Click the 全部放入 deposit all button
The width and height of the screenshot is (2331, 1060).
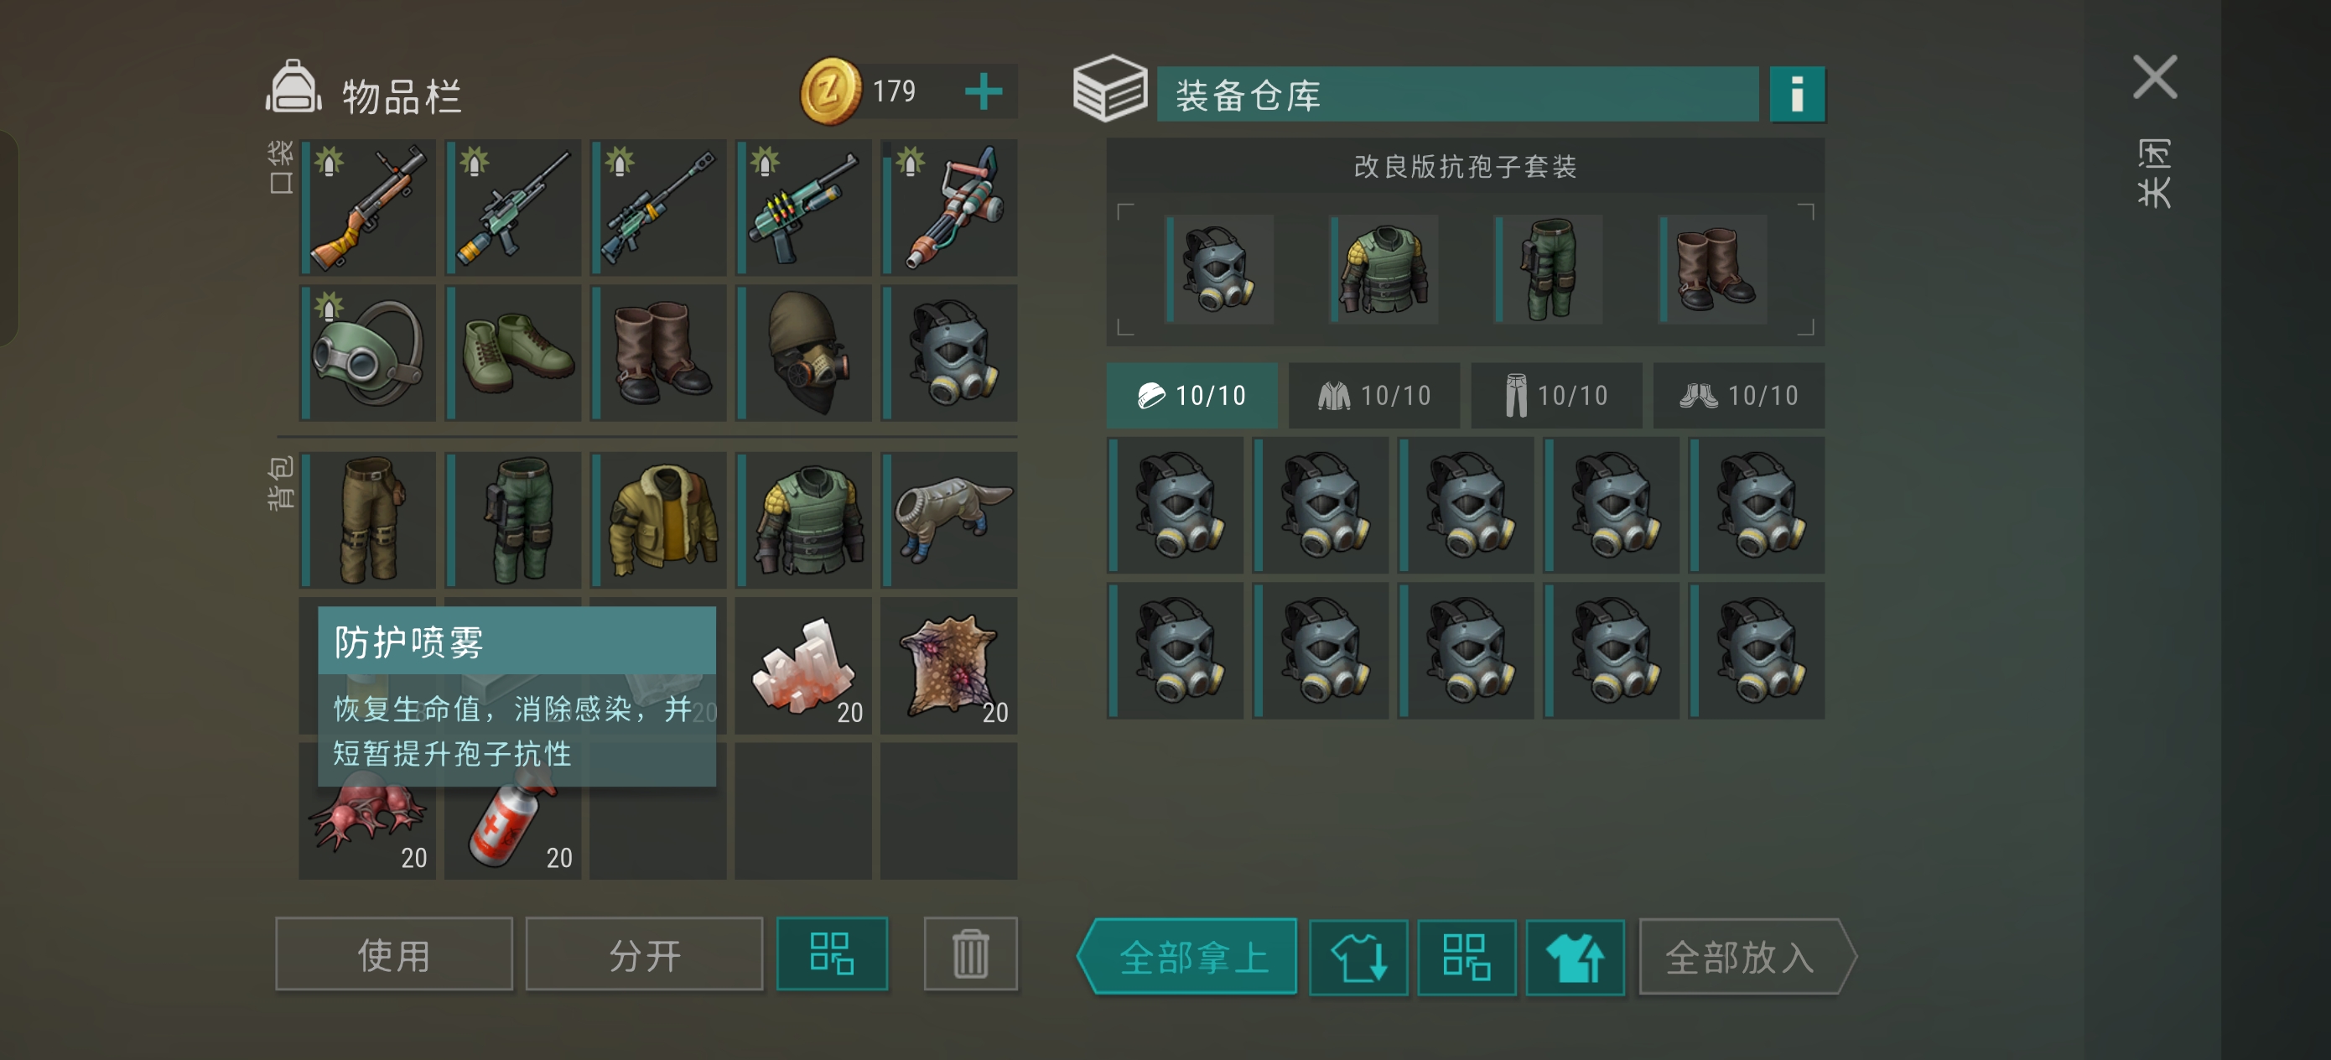pos(1747,957)
